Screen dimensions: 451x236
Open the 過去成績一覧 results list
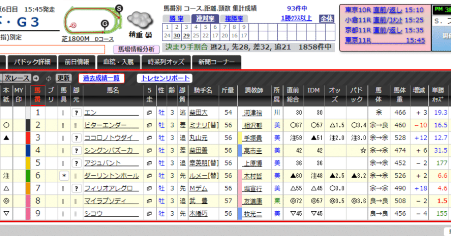[x=101, y=78]
